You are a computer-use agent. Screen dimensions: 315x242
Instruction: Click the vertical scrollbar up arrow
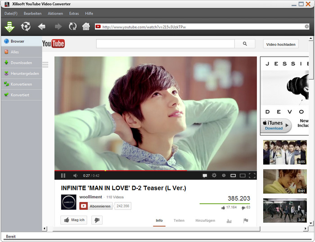311,38
